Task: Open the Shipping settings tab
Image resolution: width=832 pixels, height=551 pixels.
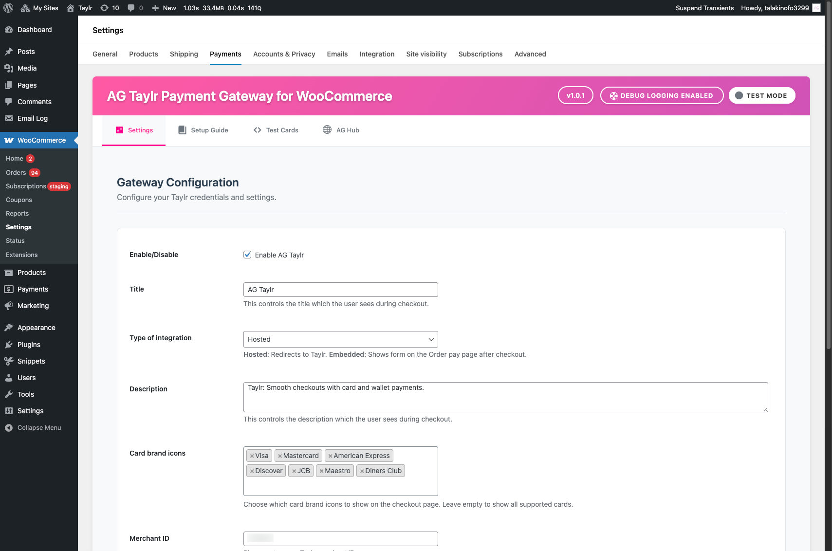Action: point(184,54)
